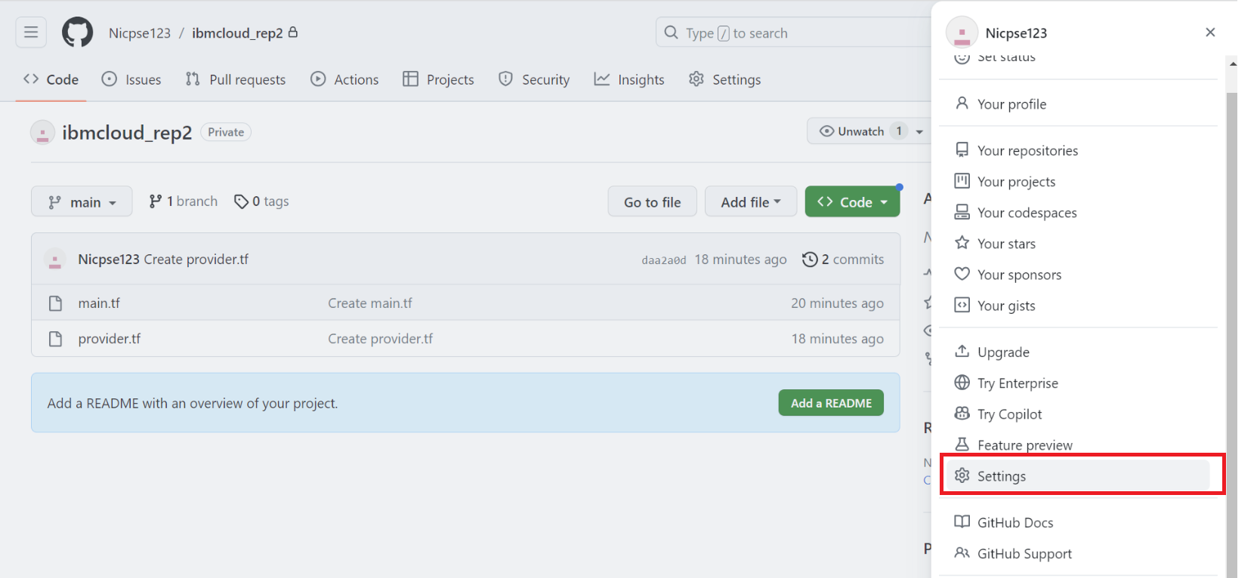The image size is (1260, 578).
Task: Toggle Unwatch for this repository
Action: (x=853, y=131)
